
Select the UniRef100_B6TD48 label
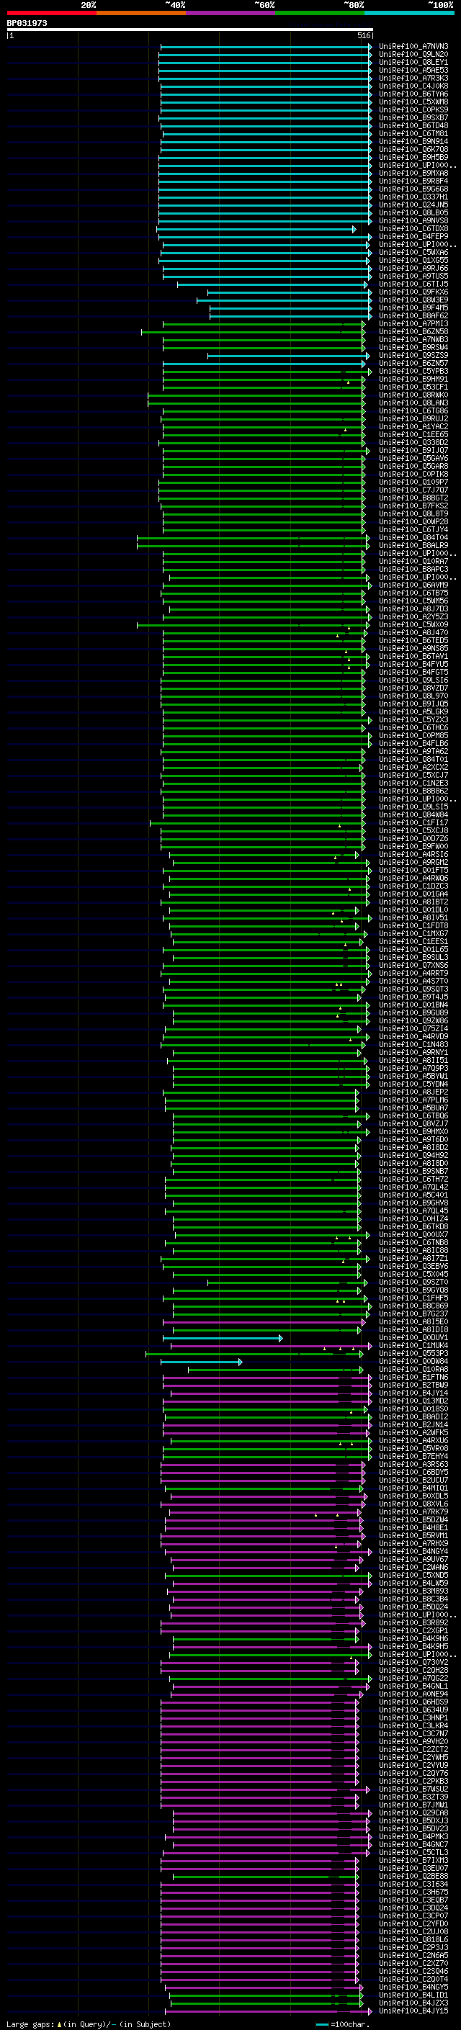(x=413, y=125)
